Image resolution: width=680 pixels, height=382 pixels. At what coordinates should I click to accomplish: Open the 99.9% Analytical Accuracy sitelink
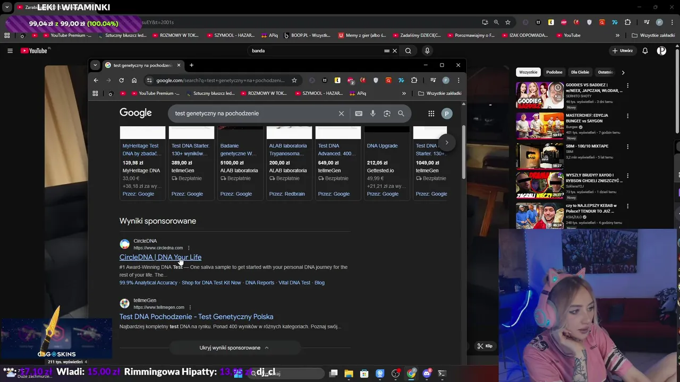pos(148,283)
